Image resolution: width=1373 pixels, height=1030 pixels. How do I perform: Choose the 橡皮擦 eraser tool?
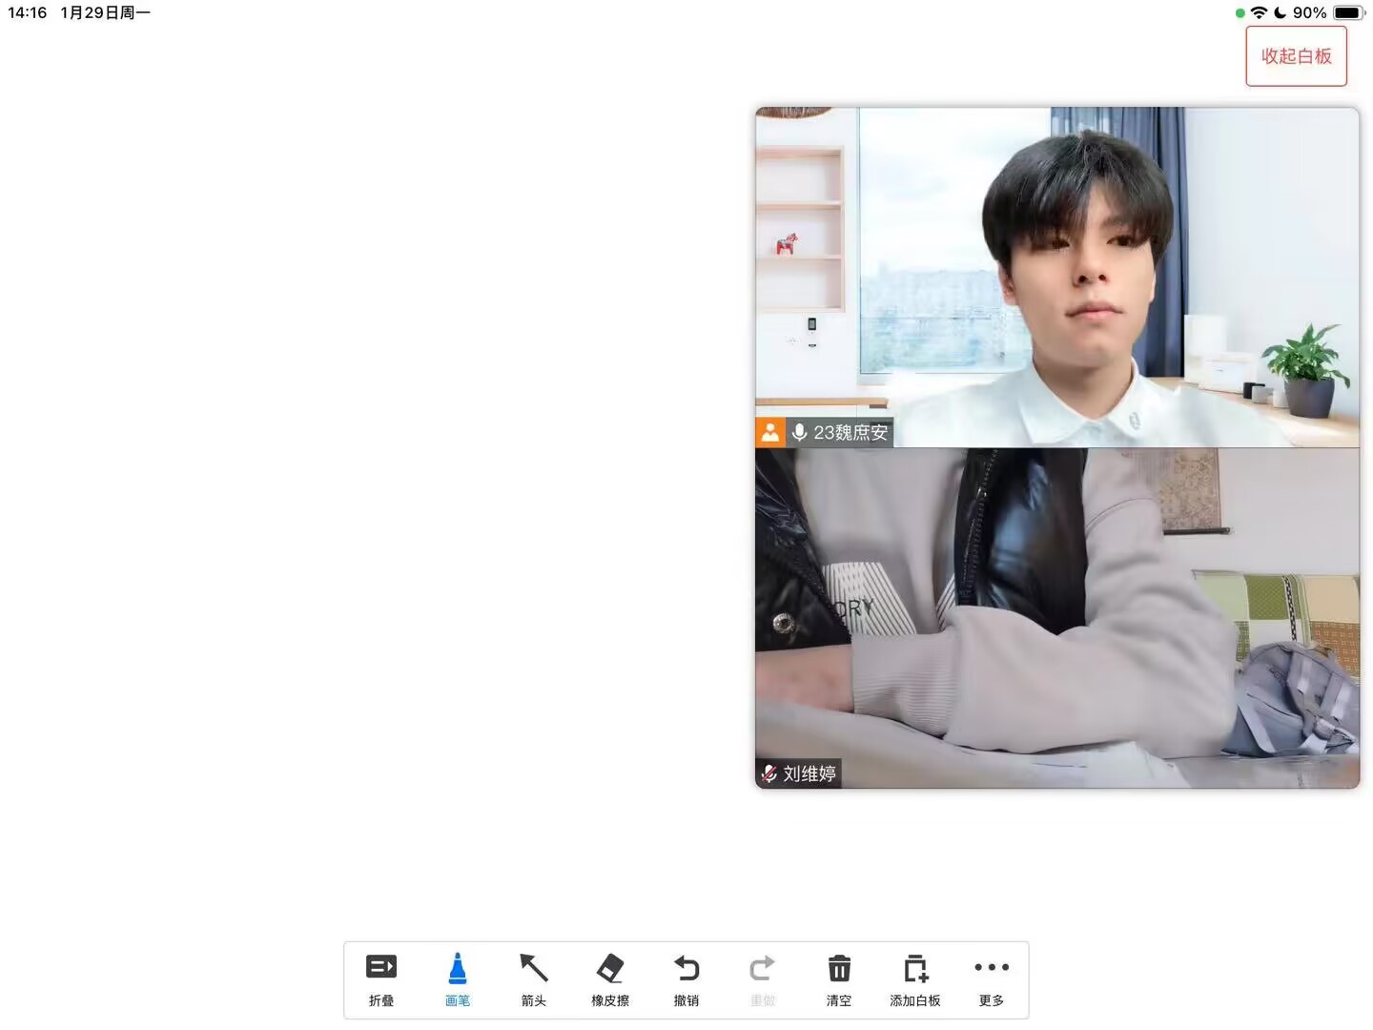click(610, 969)
